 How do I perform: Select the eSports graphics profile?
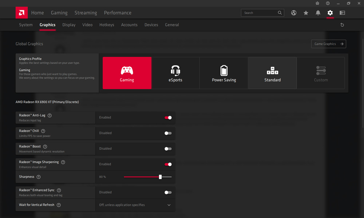(175, 73)
